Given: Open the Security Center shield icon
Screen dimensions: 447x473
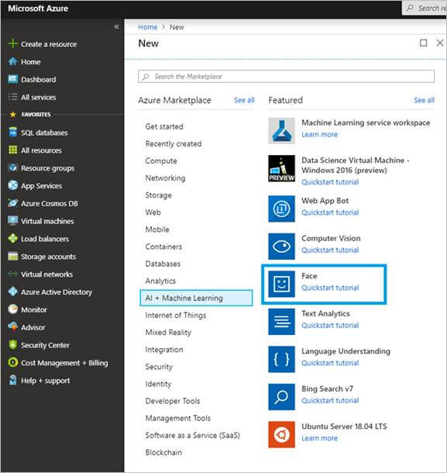Looking at the screenshot, I should coord(12,344).
